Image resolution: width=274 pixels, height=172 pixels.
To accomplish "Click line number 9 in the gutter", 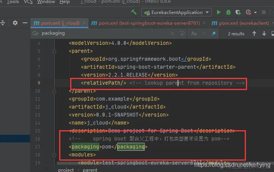I will [39, 83].
